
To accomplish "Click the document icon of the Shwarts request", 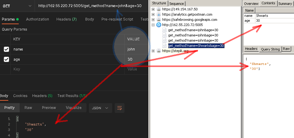I will [x=164, y=46].
